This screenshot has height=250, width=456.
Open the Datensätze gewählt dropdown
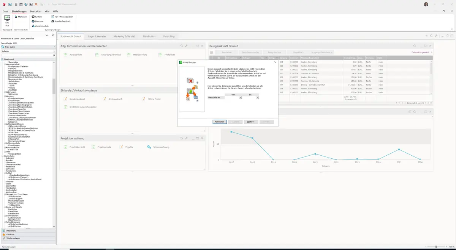[x=422, y=52]
